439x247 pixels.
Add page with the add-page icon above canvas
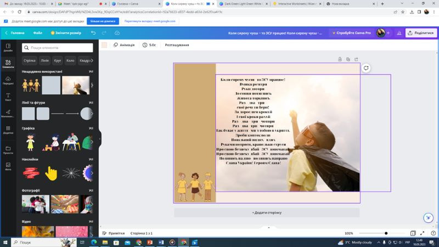(x=356, y=59)
